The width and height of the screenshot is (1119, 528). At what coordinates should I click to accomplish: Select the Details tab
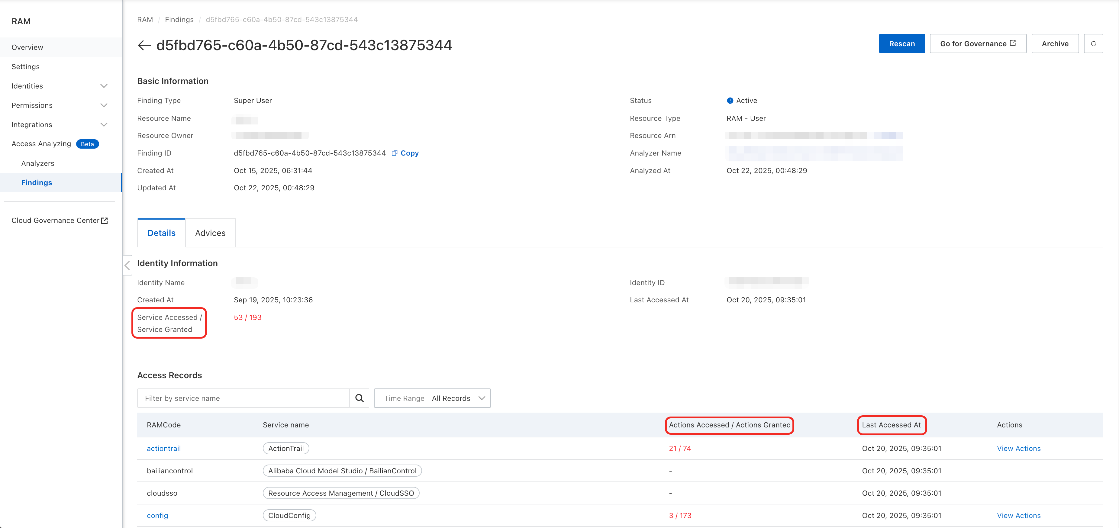click(x=161, y=233)
